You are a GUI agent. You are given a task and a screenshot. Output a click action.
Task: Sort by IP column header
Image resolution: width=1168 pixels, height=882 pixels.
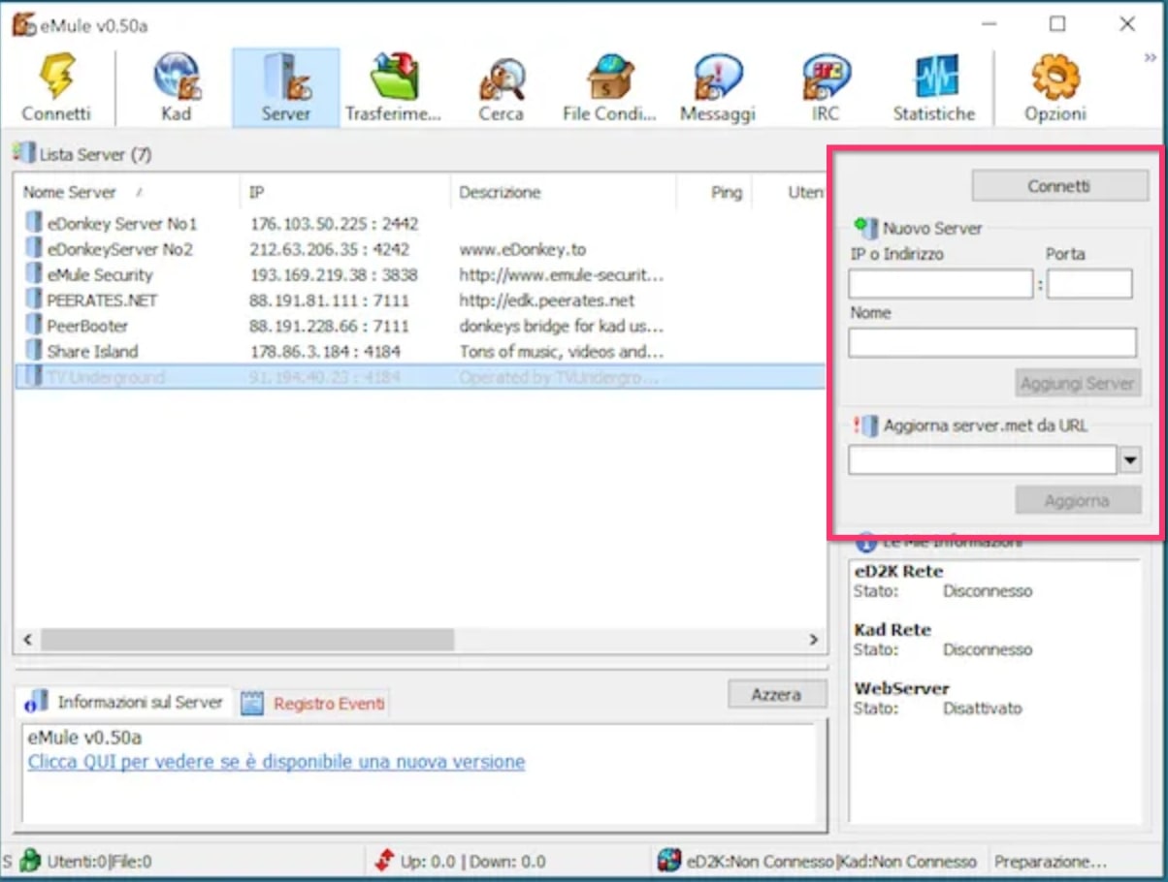[x=344, y=193]
